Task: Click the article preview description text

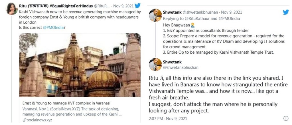Action: [x=72, y=111]
